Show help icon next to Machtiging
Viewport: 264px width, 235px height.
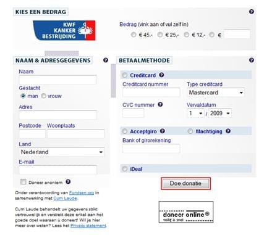pos(228,131)
